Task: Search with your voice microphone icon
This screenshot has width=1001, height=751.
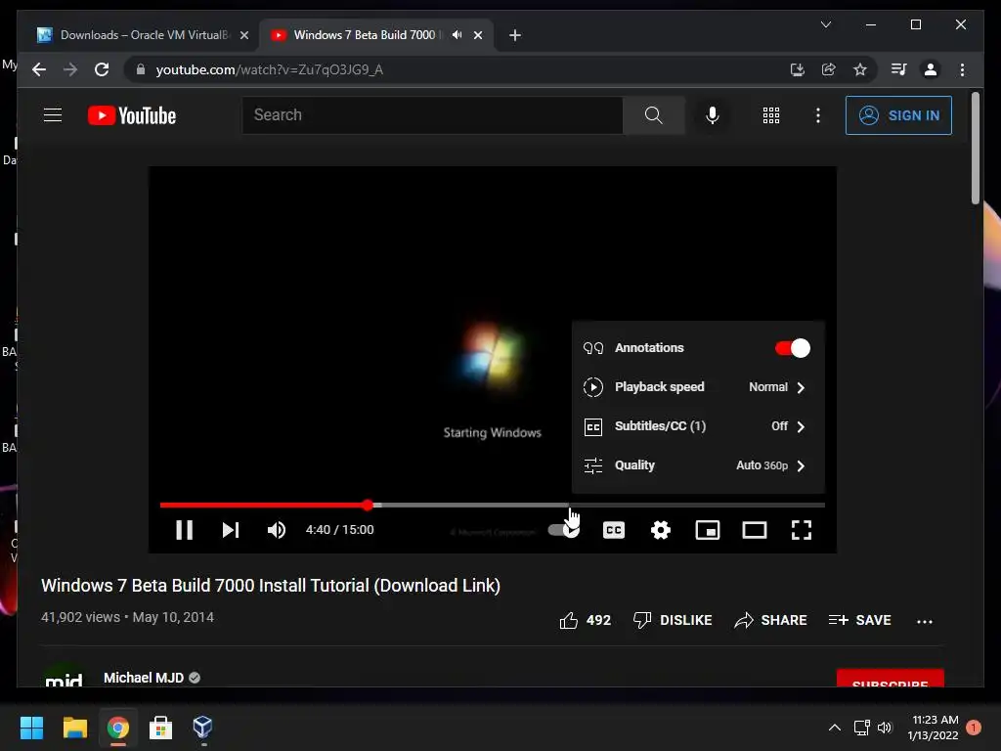Action: point(713,115)
